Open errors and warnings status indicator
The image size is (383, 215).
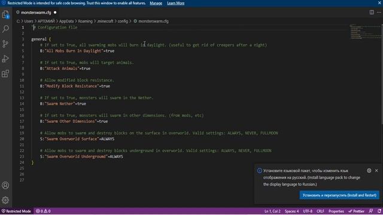click(x=43, y=211)
